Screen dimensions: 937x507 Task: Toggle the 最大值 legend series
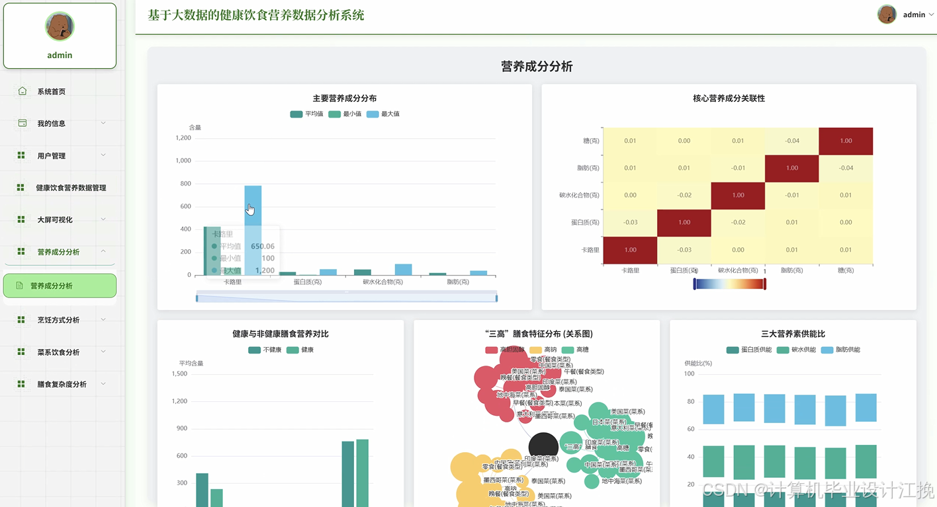(383, 114)
